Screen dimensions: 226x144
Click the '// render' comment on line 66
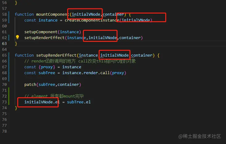pos(80,61)
